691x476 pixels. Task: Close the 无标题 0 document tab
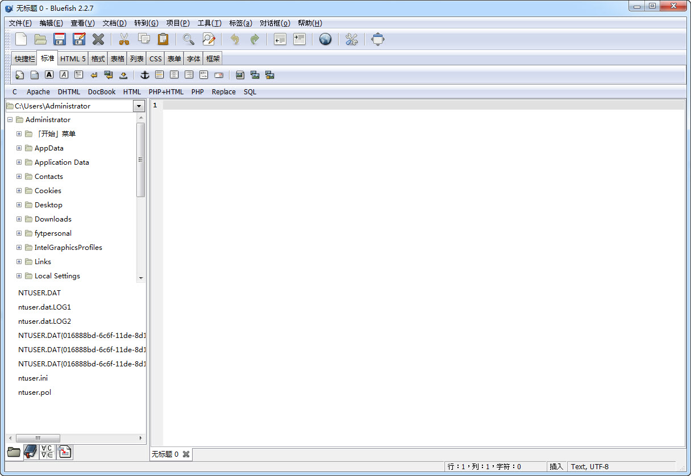186,454
